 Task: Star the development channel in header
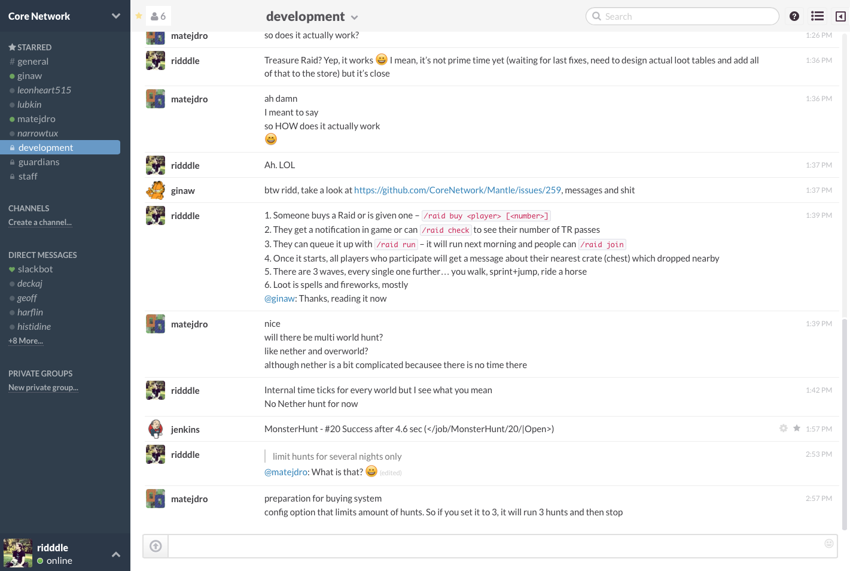(138, 16)
